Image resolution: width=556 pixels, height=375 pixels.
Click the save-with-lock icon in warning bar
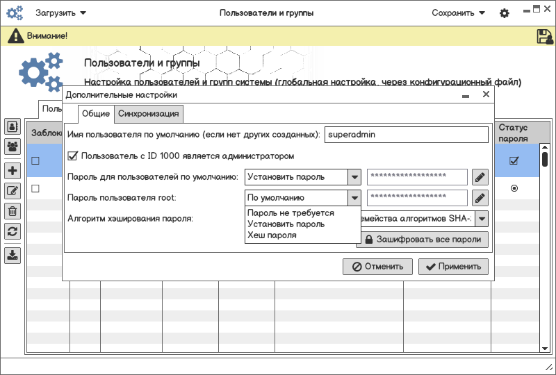pyautogui.click(x=544, y=36)
